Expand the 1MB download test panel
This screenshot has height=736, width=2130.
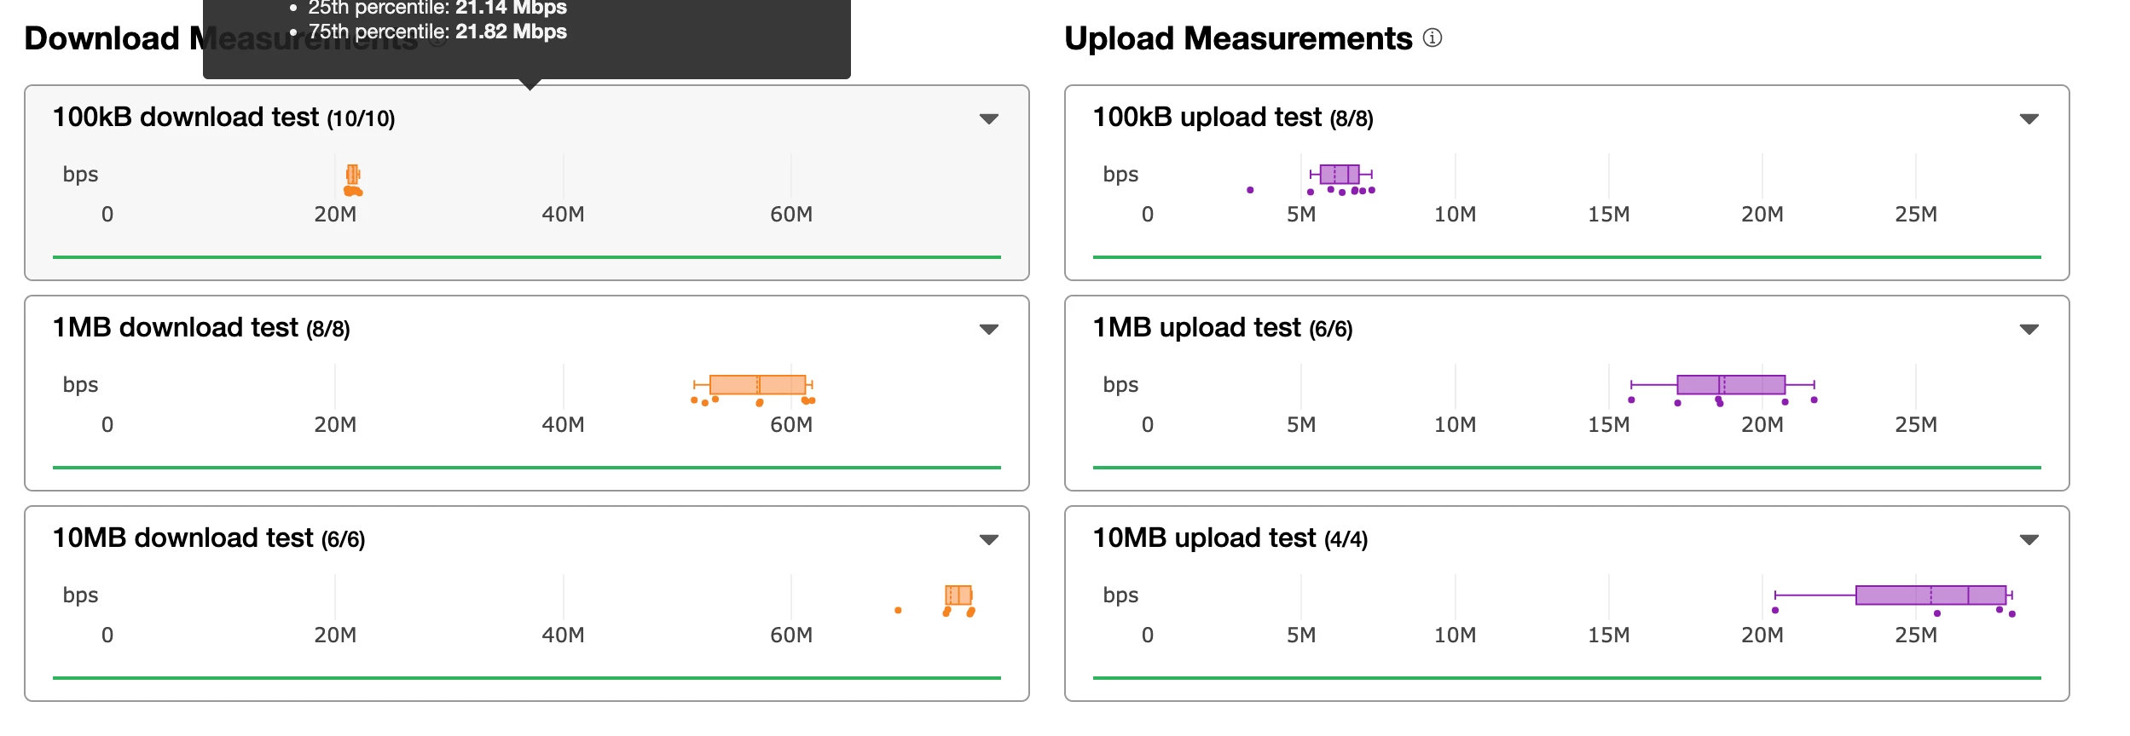(x=988, y=329)
